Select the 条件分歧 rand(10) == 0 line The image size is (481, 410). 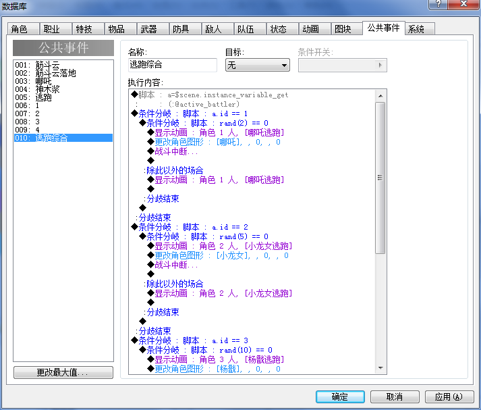[x=206, y=351]
